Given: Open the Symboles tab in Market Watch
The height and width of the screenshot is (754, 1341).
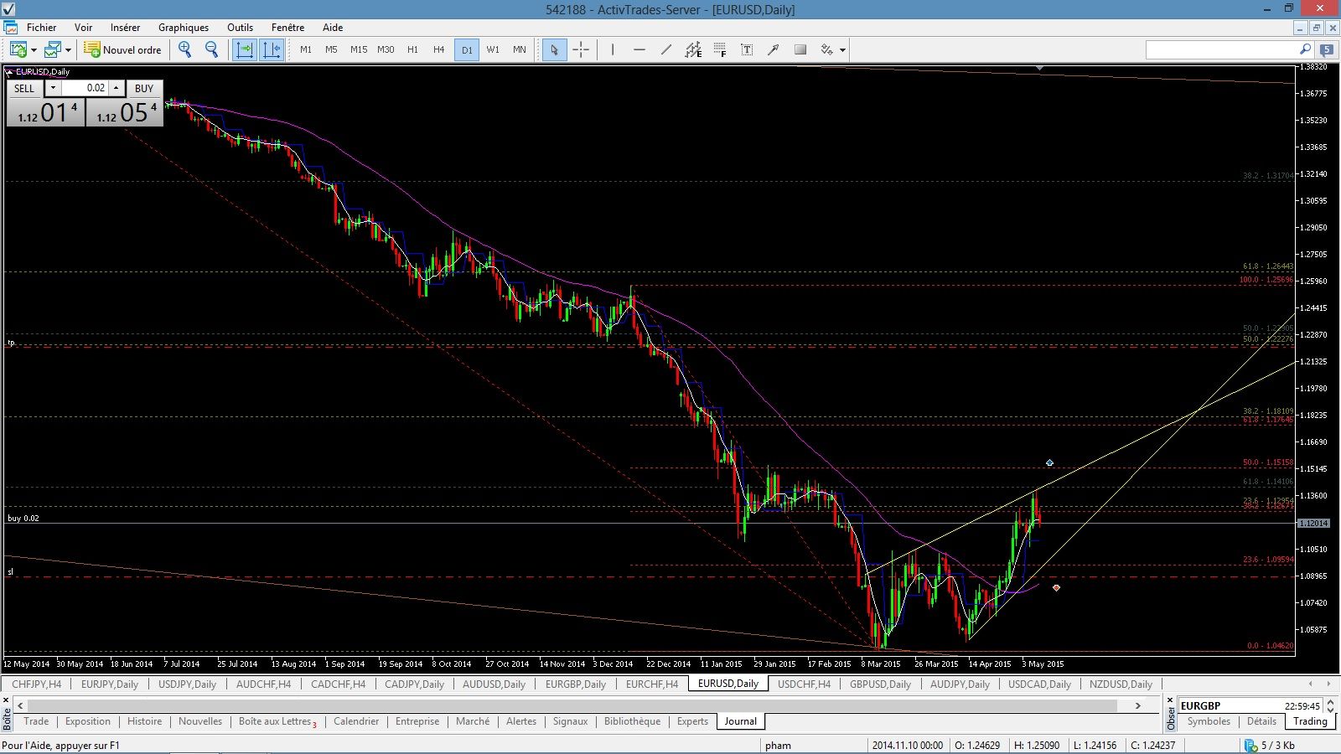Looking at the screenshot, I should tap(1209, 721).
